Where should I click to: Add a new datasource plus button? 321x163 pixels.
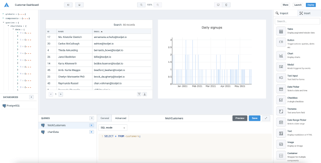31,97
